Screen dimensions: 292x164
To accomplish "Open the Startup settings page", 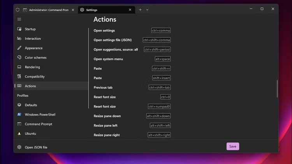I will tap(51, 29).
